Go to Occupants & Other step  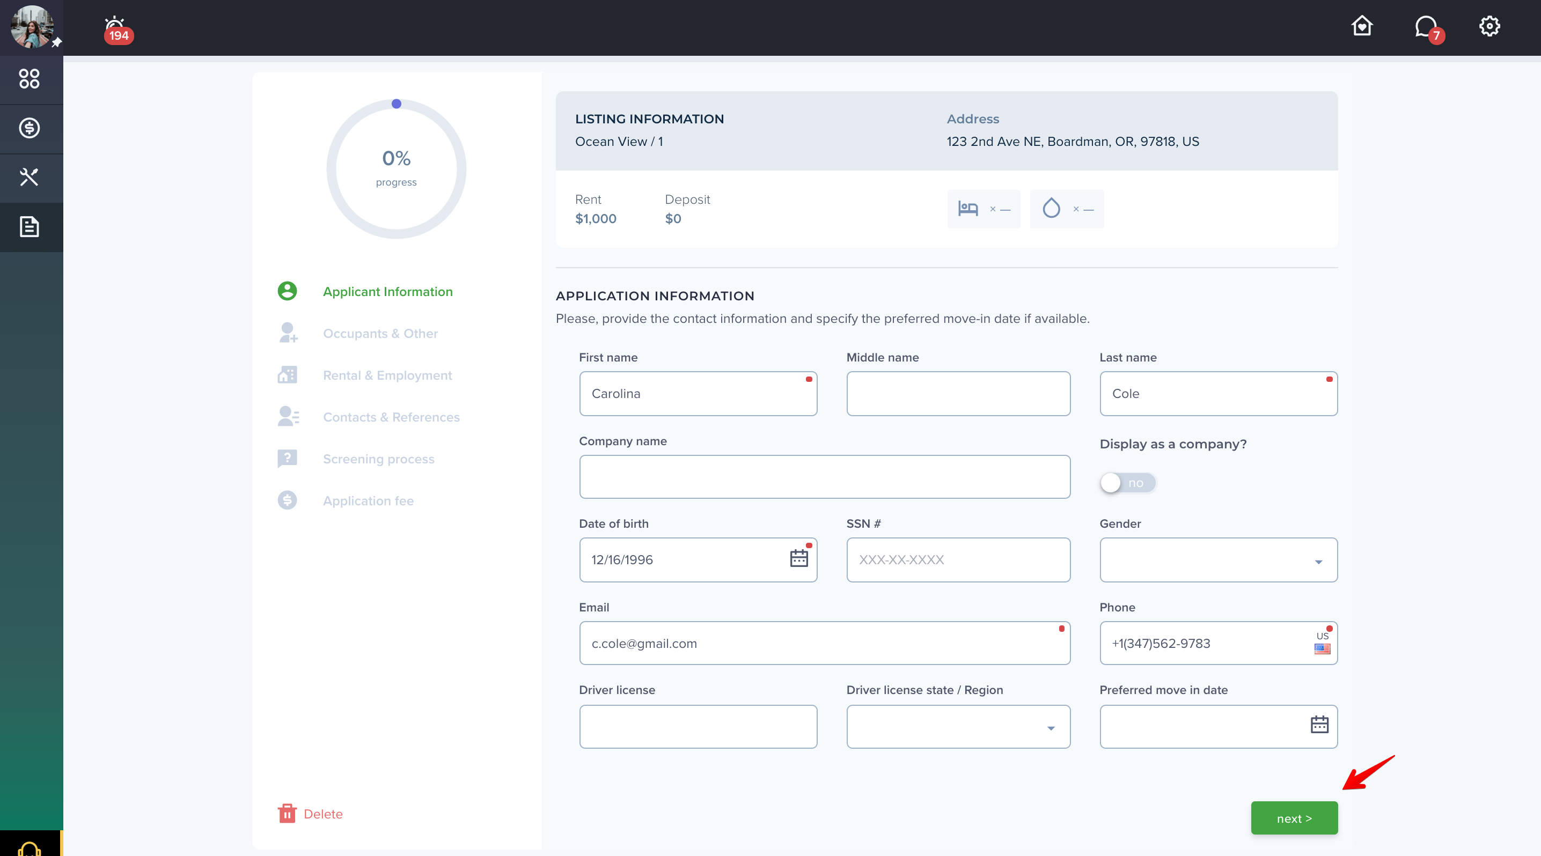(x=380, y=334)
